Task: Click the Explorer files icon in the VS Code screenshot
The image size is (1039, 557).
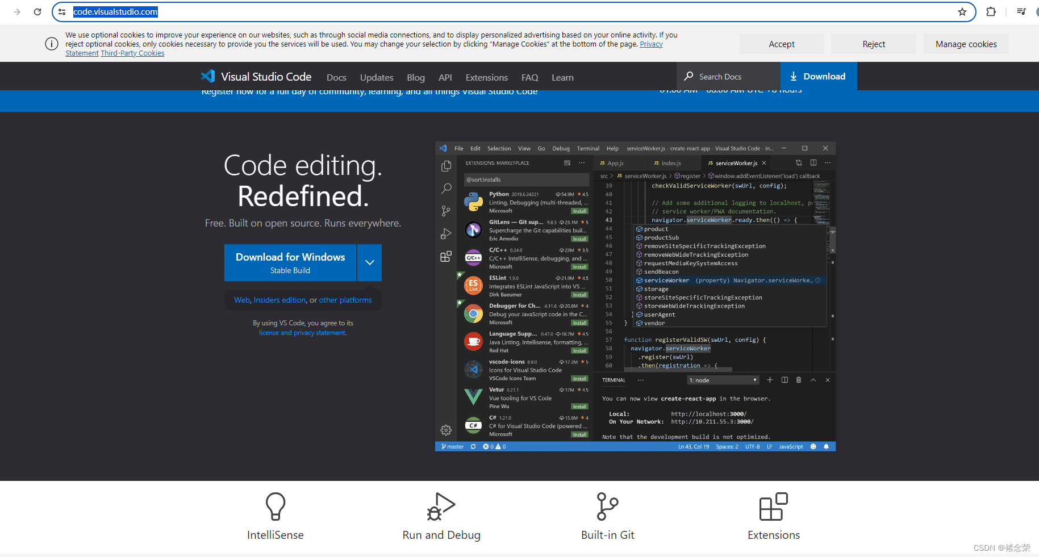Action: tap(447, 166)
